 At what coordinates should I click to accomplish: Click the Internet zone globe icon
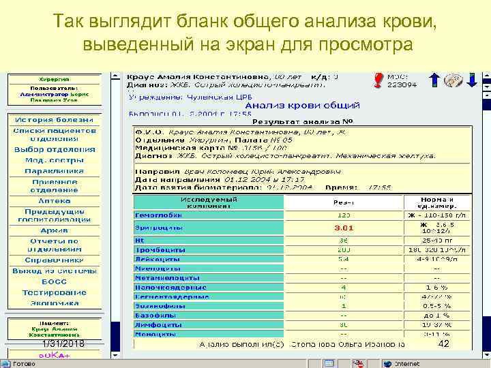coord(387,364)
